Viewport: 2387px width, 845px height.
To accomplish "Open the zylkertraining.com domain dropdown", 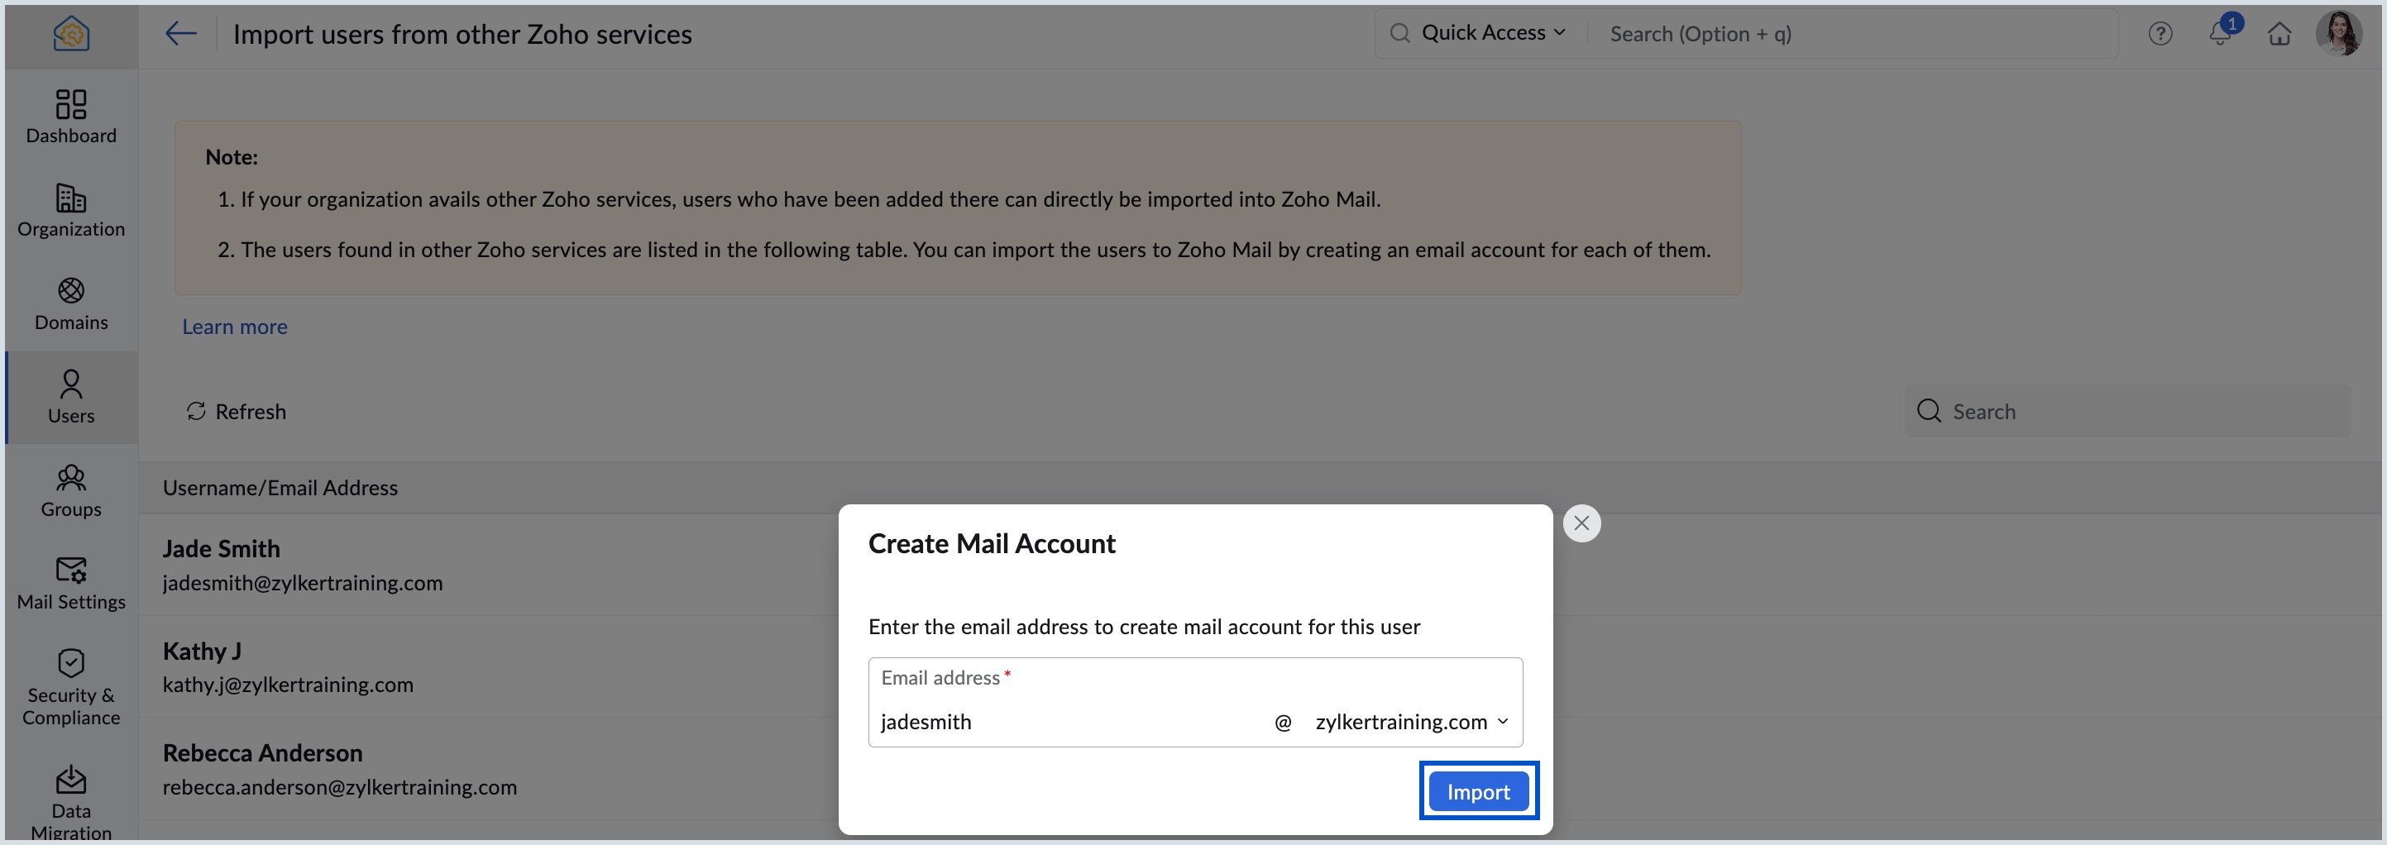I will point(1411,722).
